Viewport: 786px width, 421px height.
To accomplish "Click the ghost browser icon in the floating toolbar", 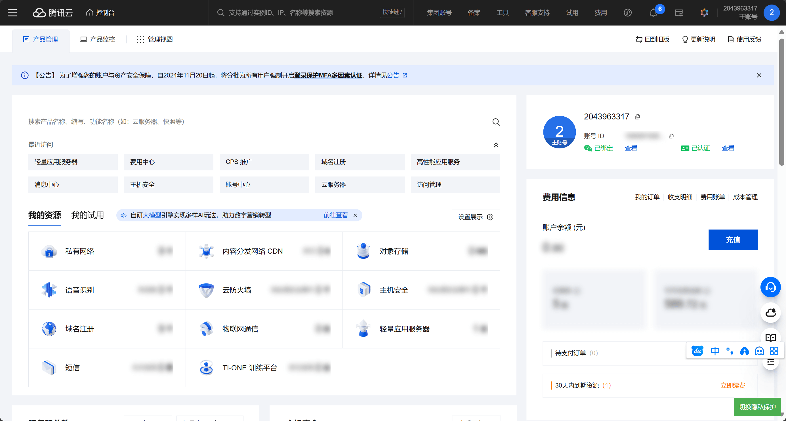I will [x=759, y=351].
